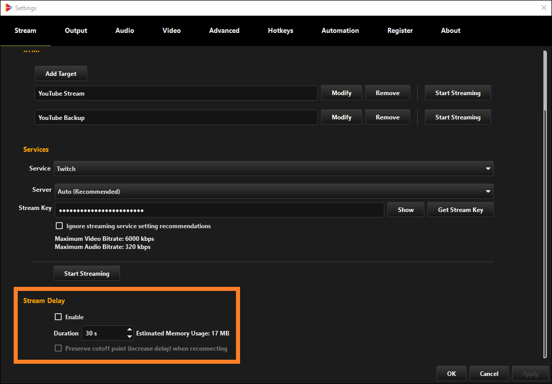This screenshot has width=552, height=384.
Task: Remove the YouTube Stream target
Action: (x=387, y=93)
